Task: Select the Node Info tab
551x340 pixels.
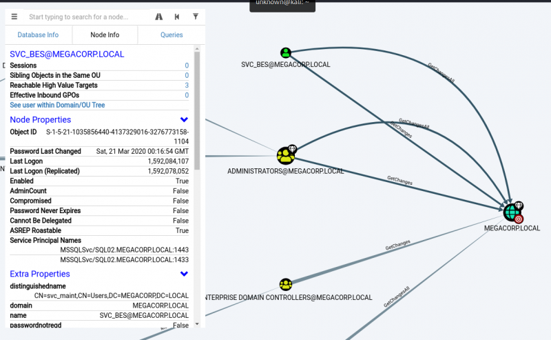Action: click(x=105, y=34)
